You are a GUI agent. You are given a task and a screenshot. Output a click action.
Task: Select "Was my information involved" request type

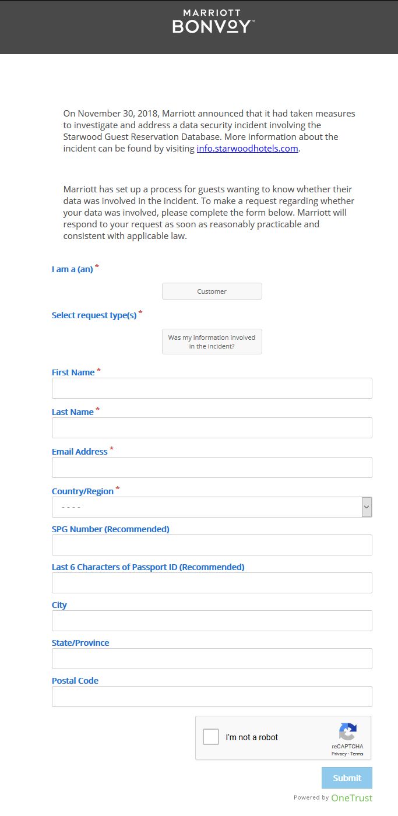point(212,342)
